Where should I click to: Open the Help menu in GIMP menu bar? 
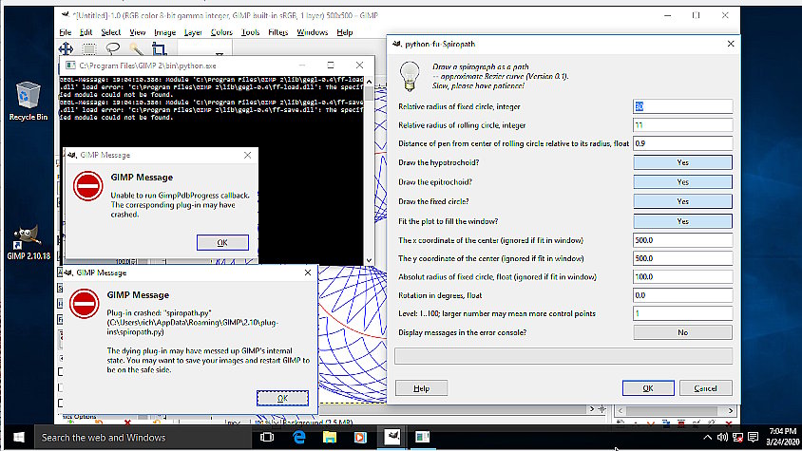(345, 32)
